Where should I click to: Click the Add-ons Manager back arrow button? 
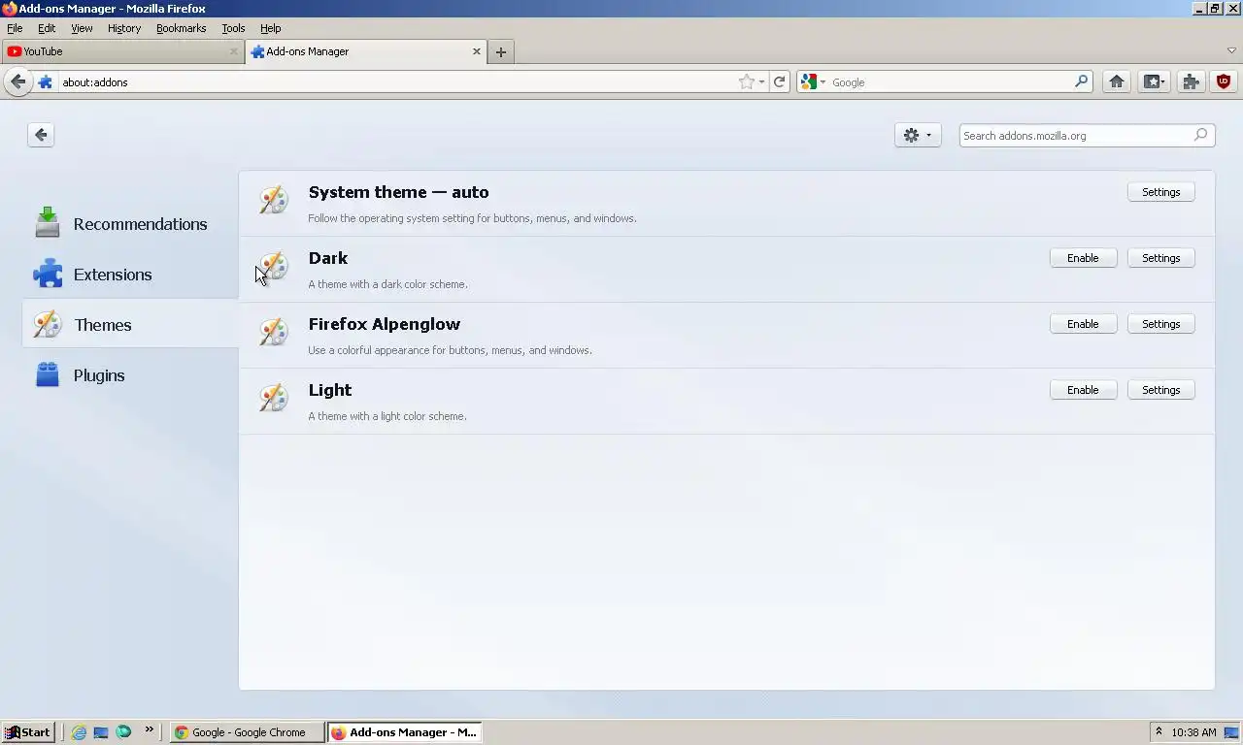pyautogui.click(x=41, y=135)
